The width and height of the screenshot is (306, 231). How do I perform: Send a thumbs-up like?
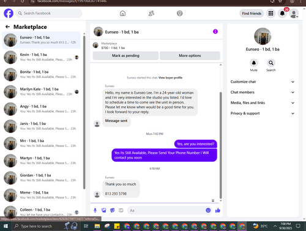(218, 210)
